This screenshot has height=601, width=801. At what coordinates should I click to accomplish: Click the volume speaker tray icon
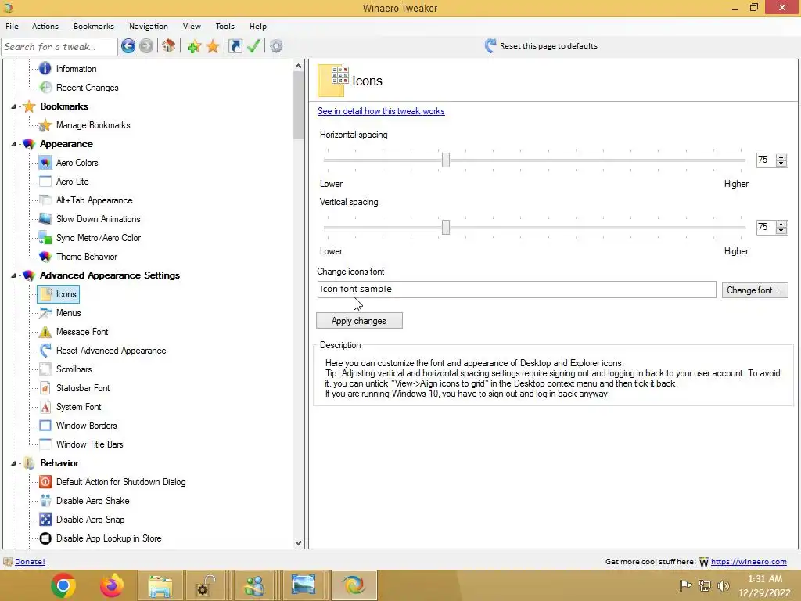(723, 585)
